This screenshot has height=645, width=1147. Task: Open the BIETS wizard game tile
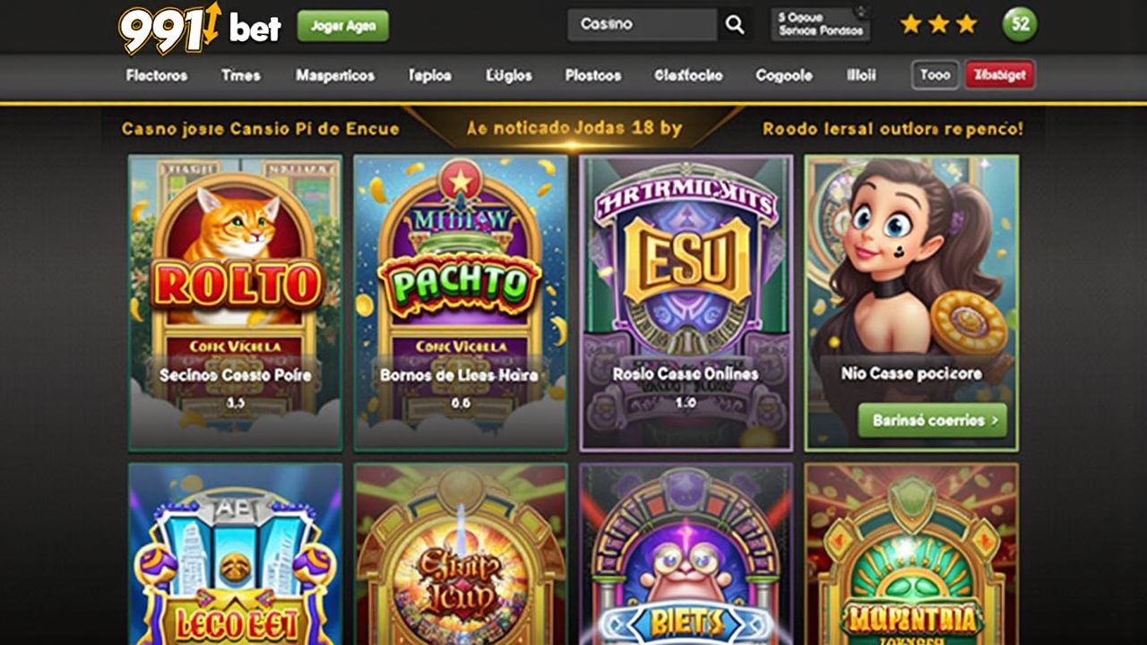(x=686, y=554)
